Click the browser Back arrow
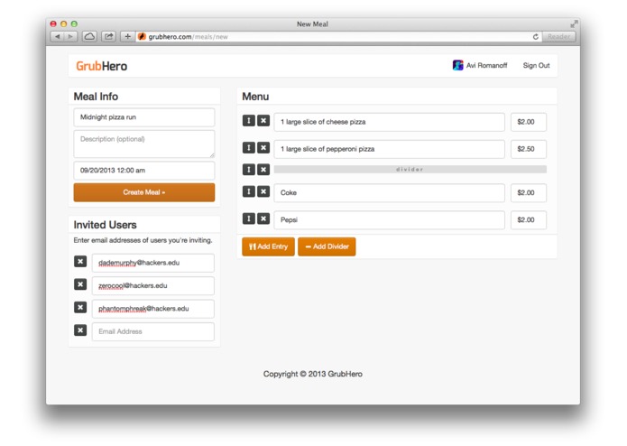627x446 pixels. tap(58, 36)
